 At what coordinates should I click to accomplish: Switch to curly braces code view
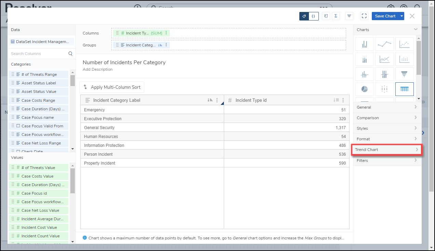(x=314, y=16)
